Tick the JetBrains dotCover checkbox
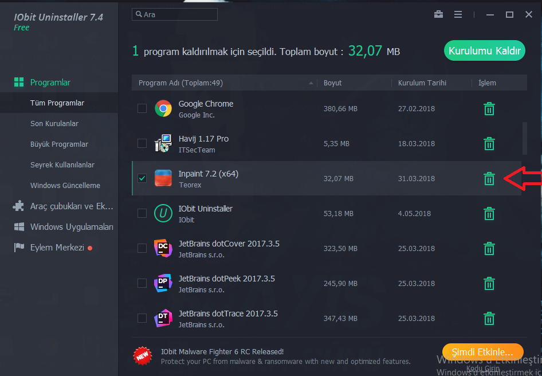This screenshot has height=376, width=542. tap(142, 248)
